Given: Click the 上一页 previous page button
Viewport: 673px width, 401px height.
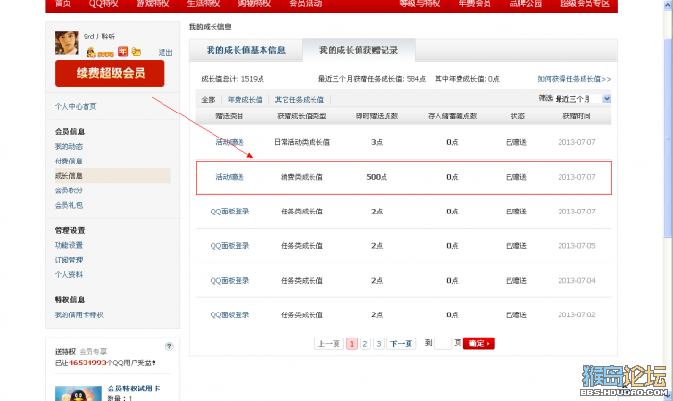Looking at the screenshot, I should point(329,343).
